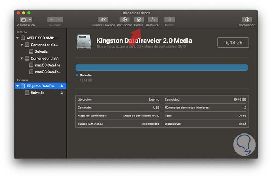The width and height of the screenshot is (272, 178).
Task: Select the macOS Catalina volume
Action: pos(41,65)
